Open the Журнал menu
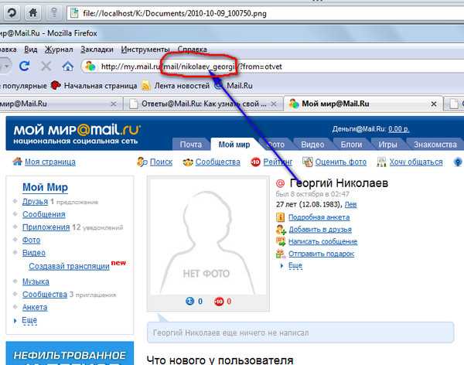The height and width of the screenshot is (365, 464). pyautogui.click(x=59, y=49)
